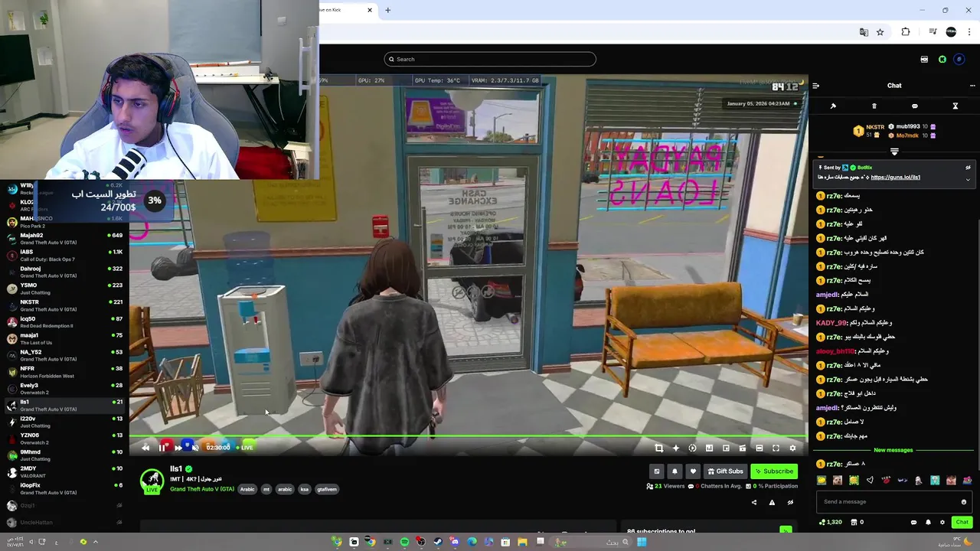The width and height of the screenshot is (980, 551).
Task: Pause the live stream video
Action: (x=162, y=448)
